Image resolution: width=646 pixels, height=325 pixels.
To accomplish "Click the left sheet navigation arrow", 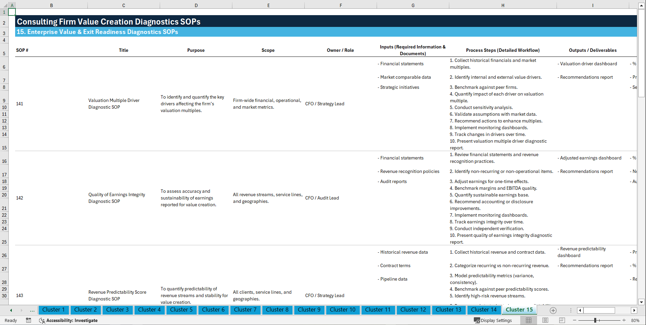I will coord(10,310).
